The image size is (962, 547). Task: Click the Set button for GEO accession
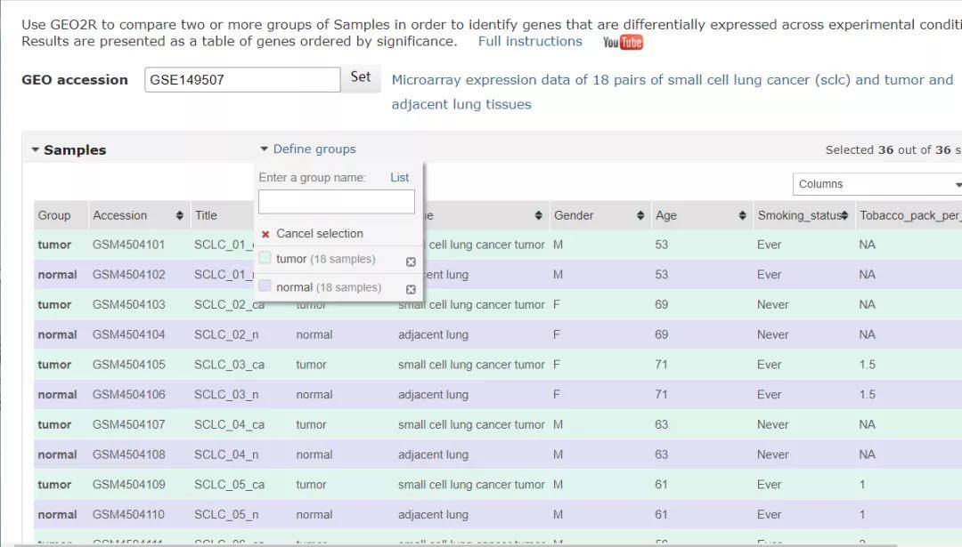tap(361, 78)
